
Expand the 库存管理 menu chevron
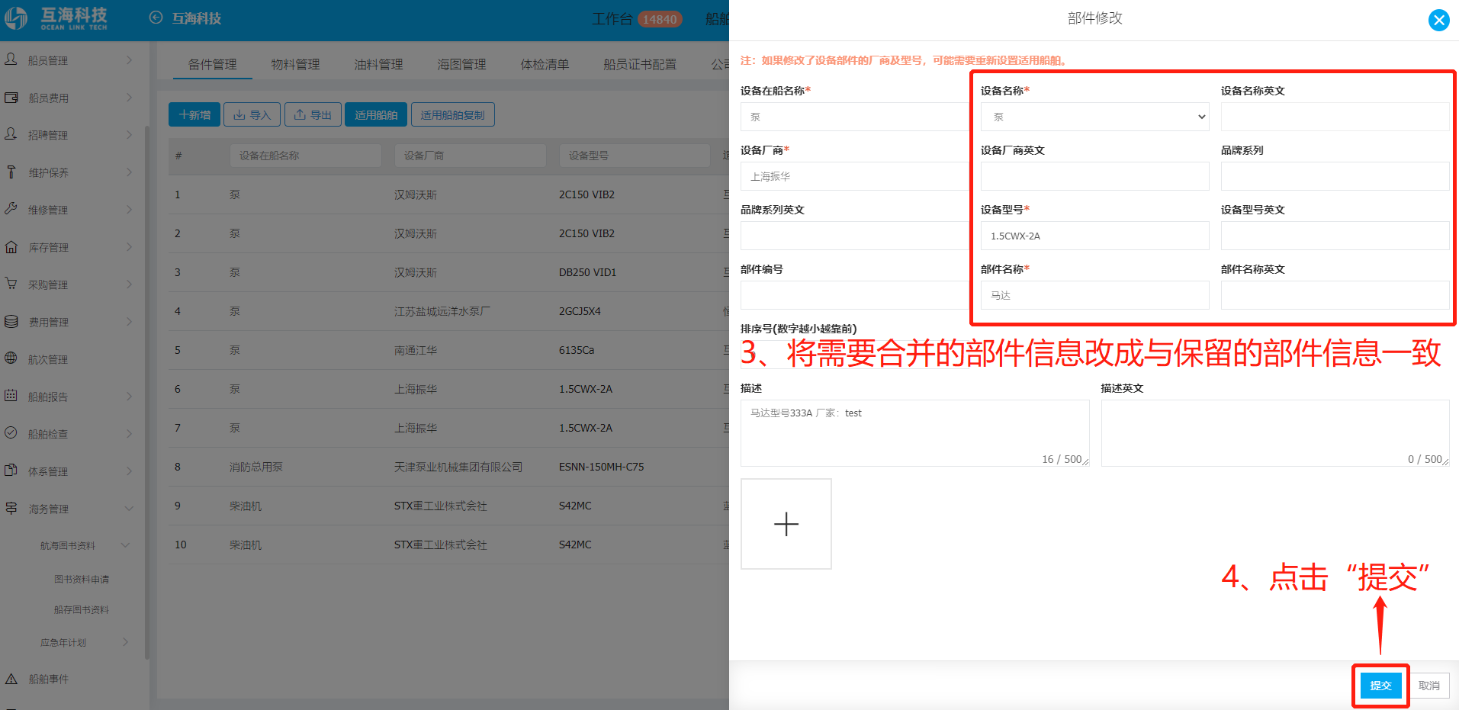pos(129,246)
